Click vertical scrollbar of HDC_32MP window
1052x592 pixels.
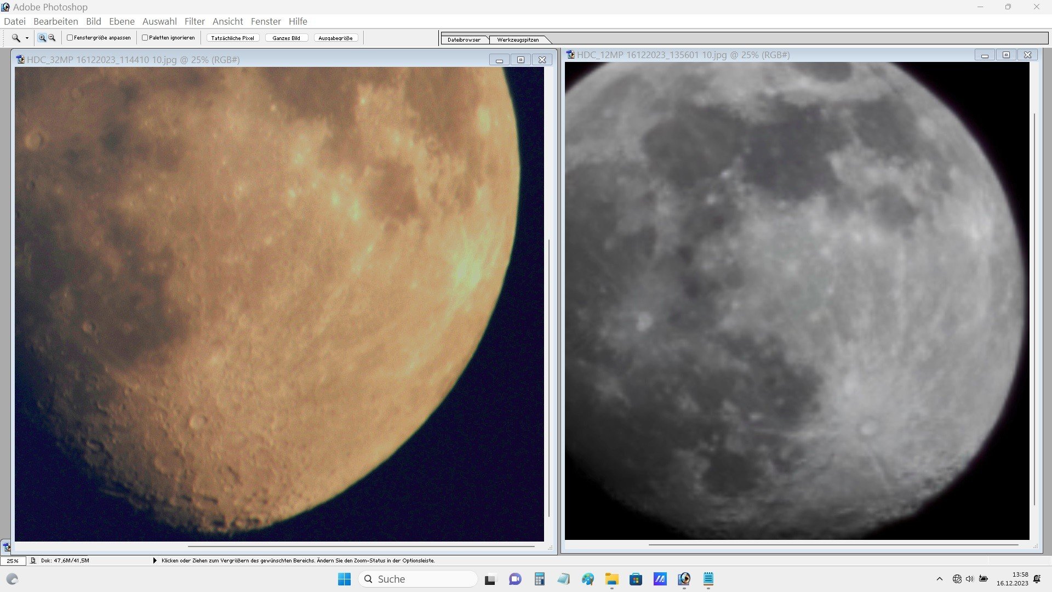tap(549, 378)
